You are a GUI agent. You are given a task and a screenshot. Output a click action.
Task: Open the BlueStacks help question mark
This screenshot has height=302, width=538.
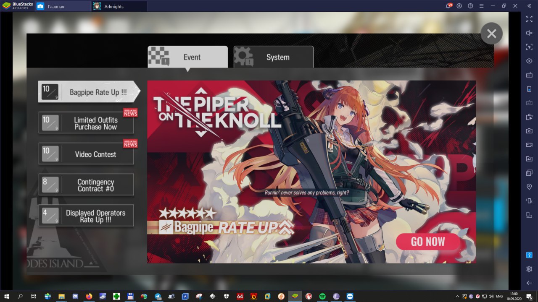470,6
